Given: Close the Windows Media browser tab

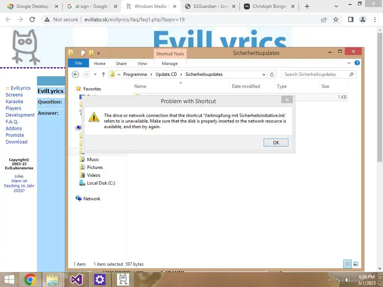Looking at the screenshot, I should click(174, 6).
